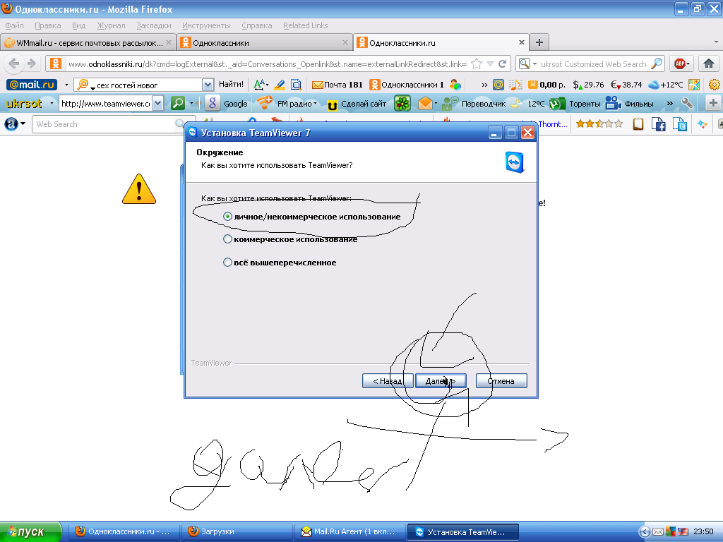The height and width of the screenshot is (542, 723).
Task: Click the ukrsot toolbar logo
Action: (23, 104)
